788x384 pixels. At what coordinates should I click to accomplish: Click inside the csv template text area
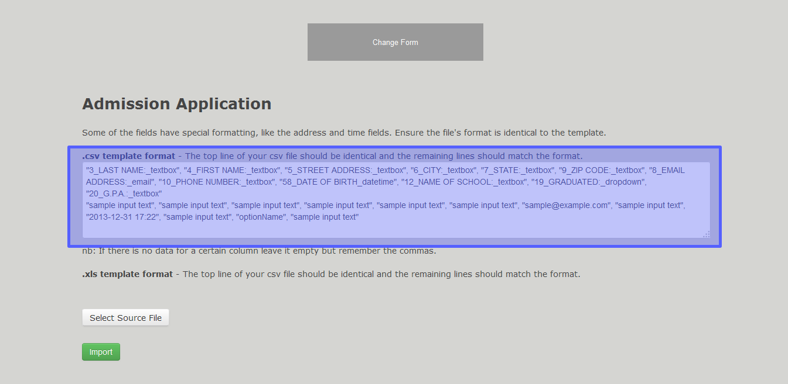click(x=395, y=229)
